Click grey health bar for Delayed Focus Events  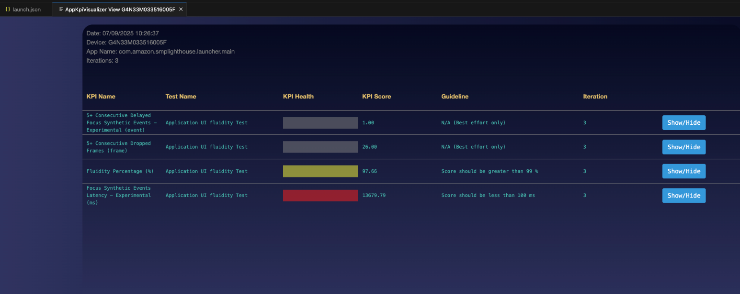[x=320, y=123]
